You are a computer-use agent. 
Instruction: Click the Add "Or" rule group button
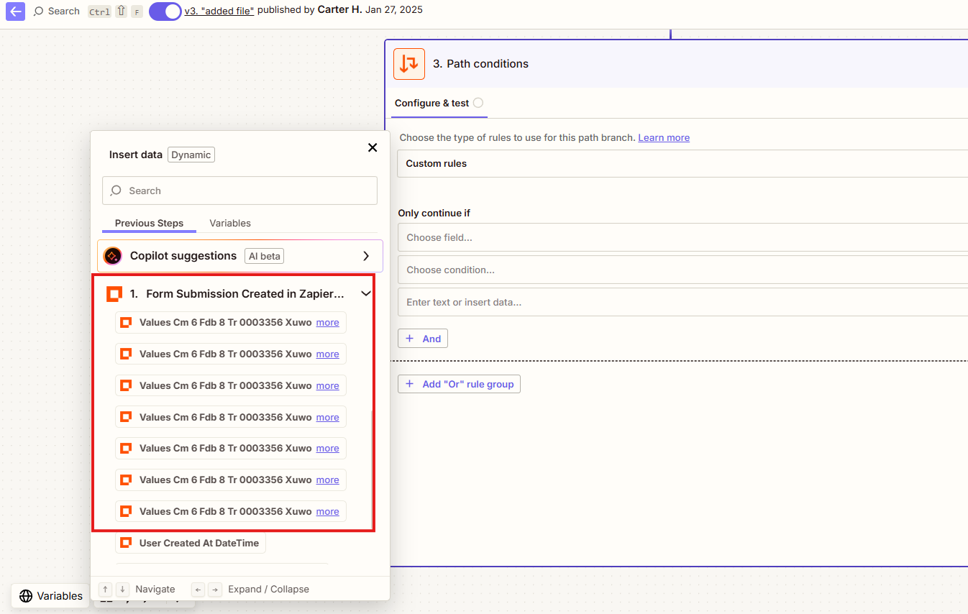click(459, 384)
